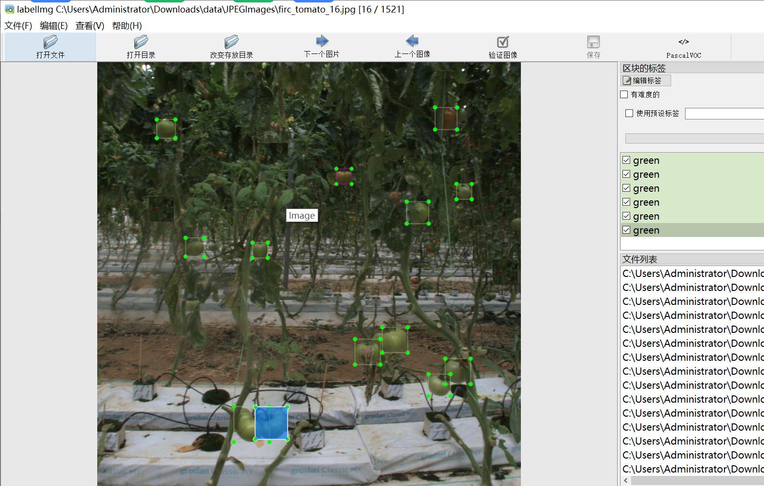
Task: Uncheck the second green label checkbox
Action: point(626,174)
